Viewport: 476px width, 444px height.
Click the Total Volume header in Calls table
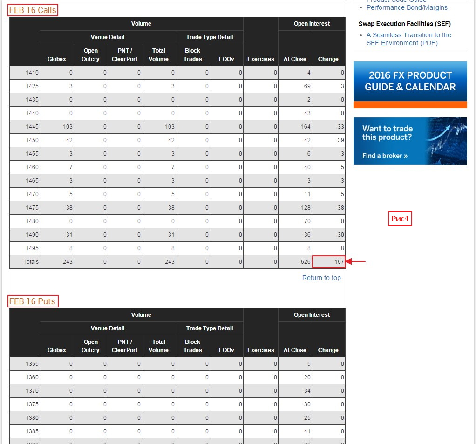pyautogui.click(x=158, y=55)
